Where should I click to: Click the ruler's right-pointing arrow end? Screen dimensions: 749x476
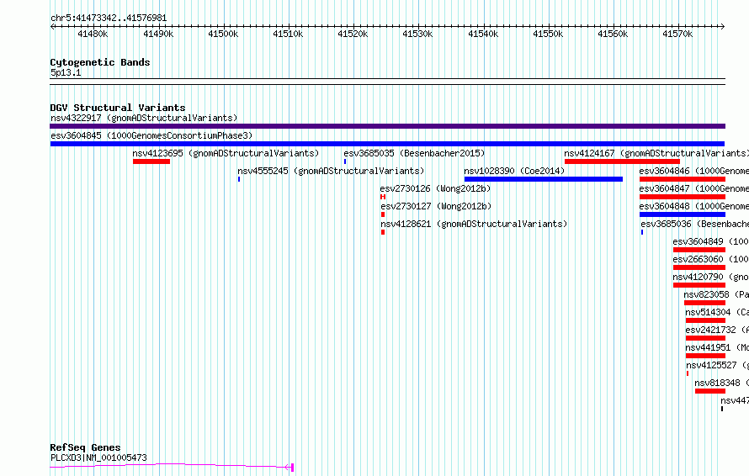coord(723,27)
